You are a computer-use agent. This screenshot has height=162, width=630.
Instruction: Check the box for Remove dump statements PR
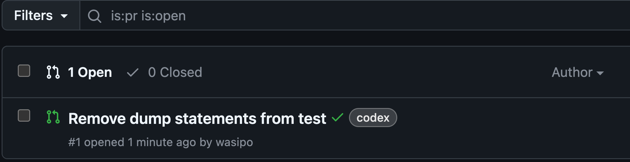tap(24, 116)
